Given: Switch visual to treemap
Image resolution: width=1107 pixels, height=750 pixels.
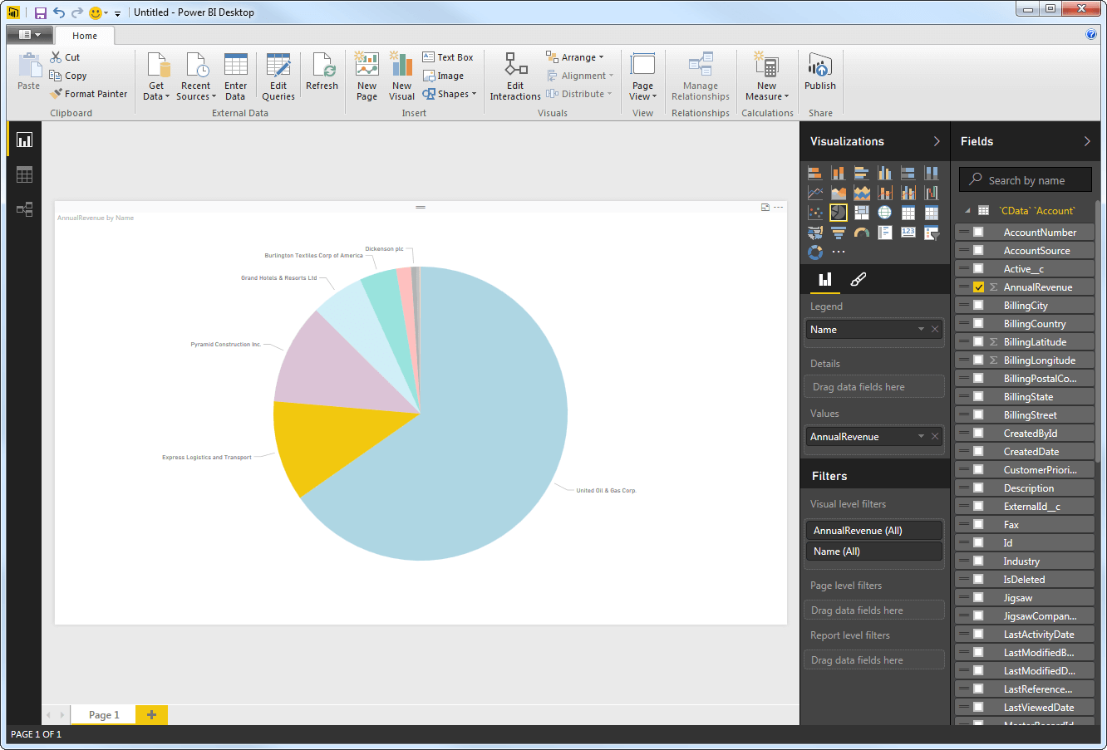Looking at the screenshot, I should pos(862,213).
